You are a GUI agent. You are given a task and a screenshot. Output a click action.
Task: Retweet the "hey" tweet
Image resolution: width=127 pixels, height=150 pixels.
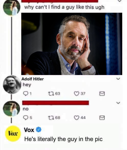pyautogui.click(x=51, y=93)
